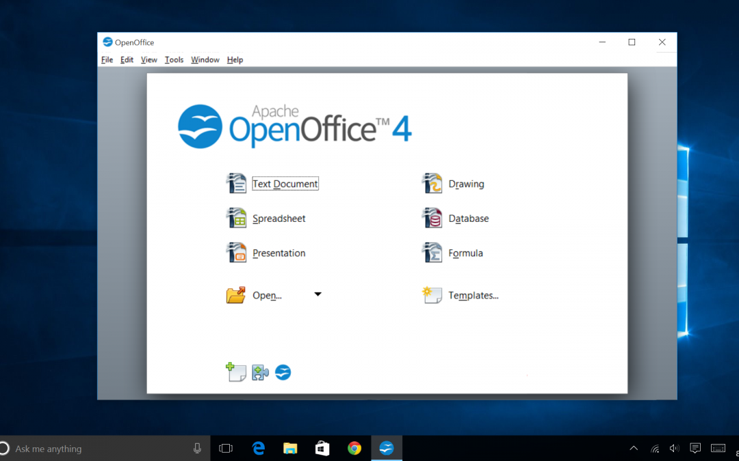Create a new Spreadsheet
This screenshot has width=739, height=461.
(x=279, y=219)
